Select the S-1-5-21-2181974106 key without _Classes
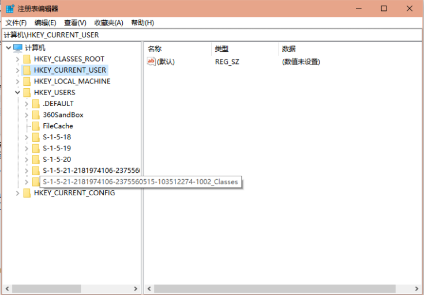Screen dimensions: 424x295 91,171
